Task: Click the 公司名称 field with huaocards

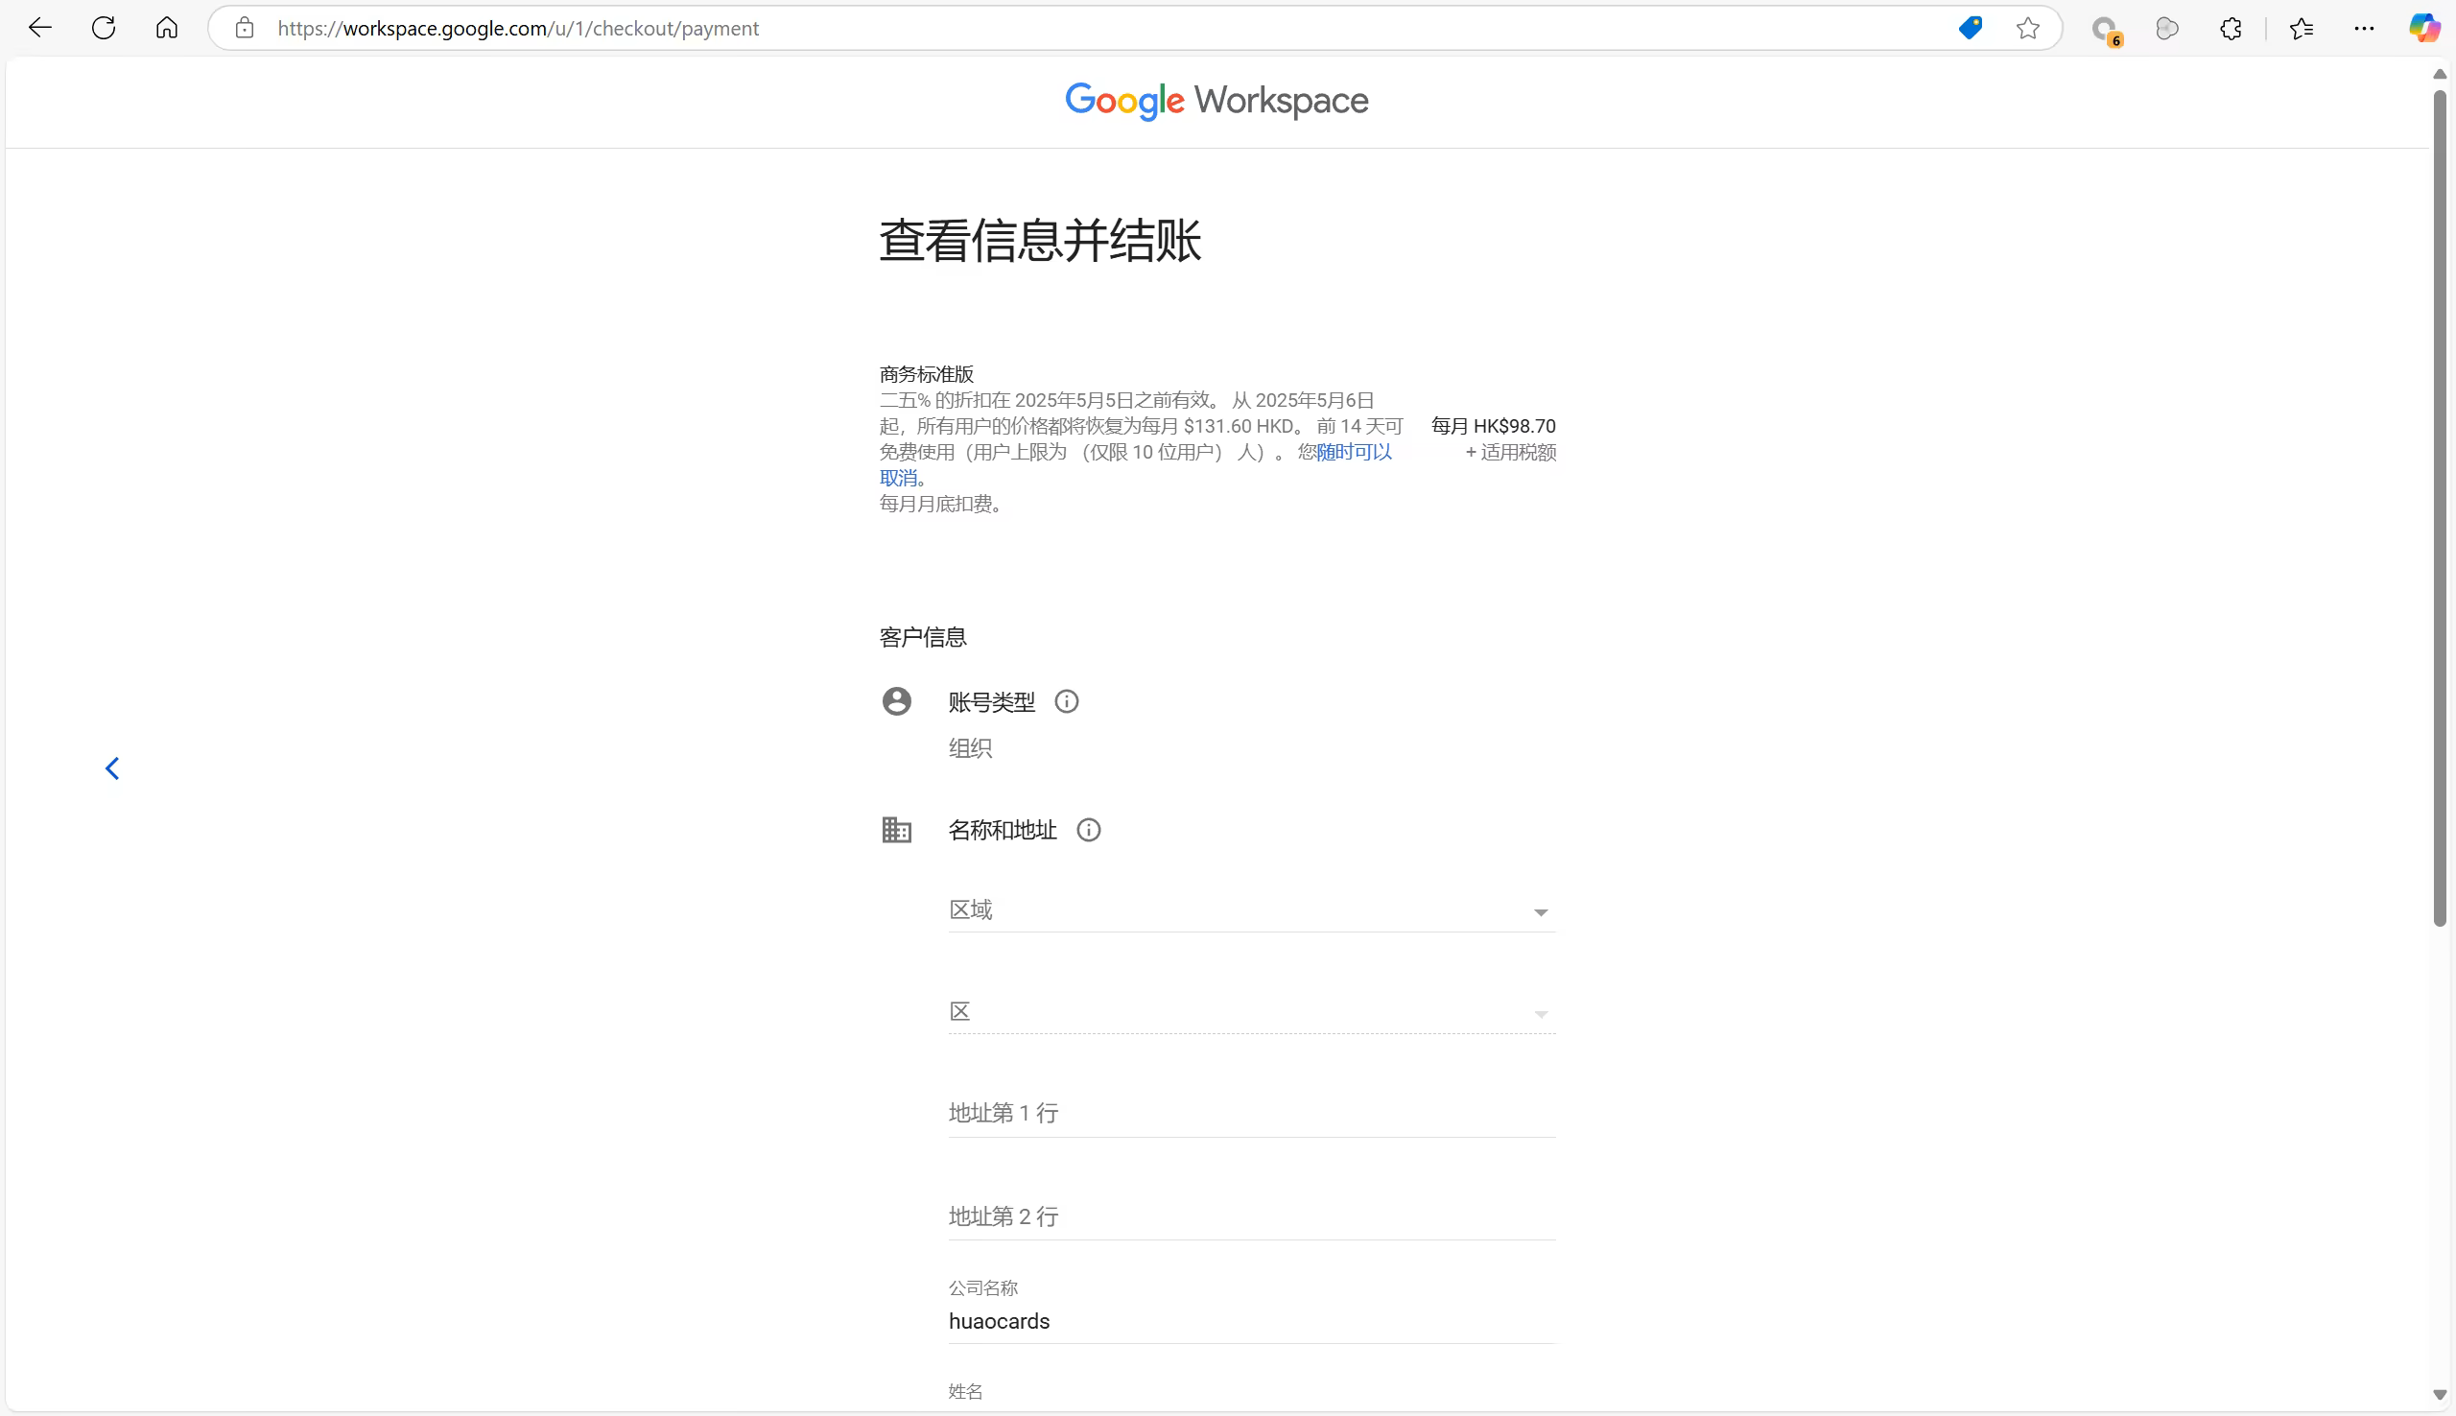Action: 1250,1322
